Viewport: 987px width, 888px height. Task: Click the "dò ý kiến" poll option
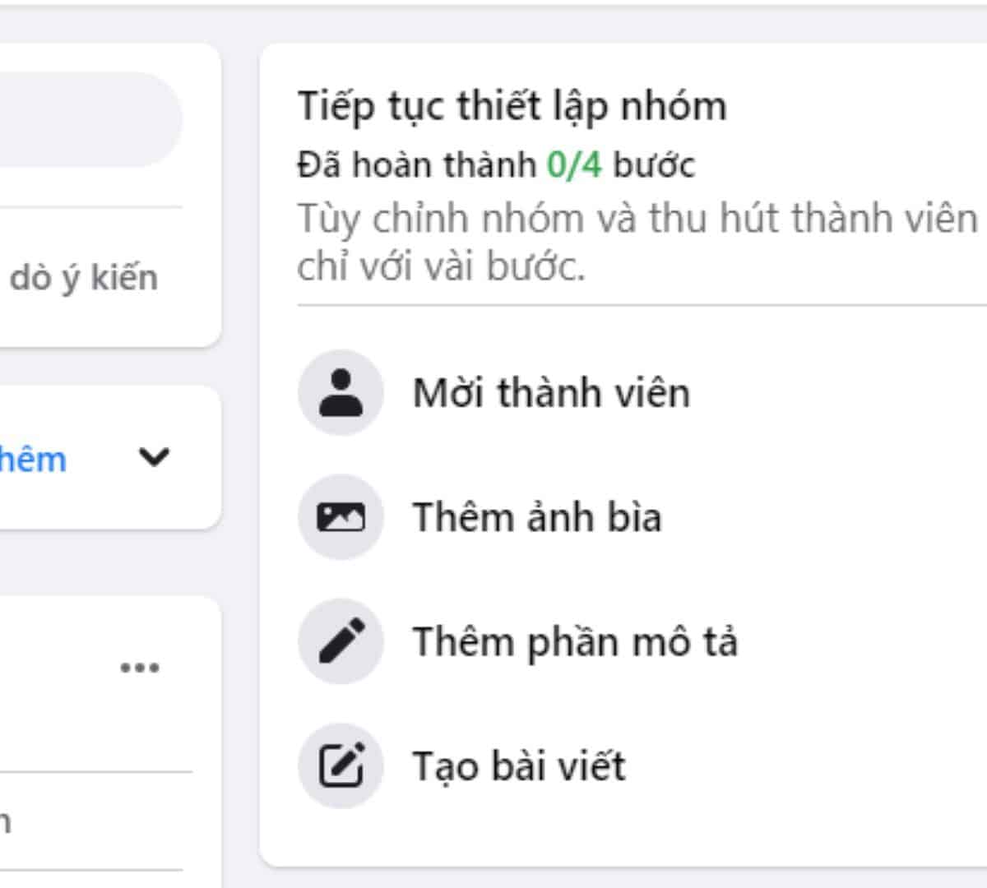(x=83, y=278)
